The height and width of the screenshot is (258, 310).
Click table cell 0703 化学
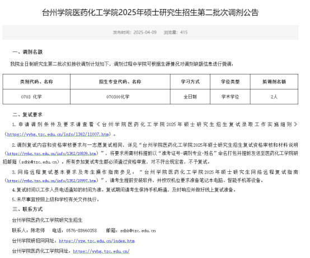(x=31, y=97)
